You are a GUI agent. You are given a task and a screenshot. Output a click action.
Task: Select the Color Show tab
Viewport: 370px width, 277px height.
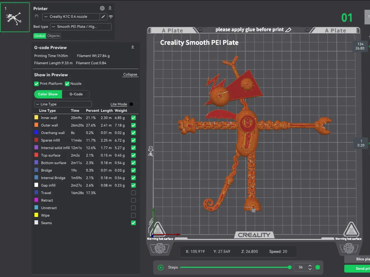point(48,94)
